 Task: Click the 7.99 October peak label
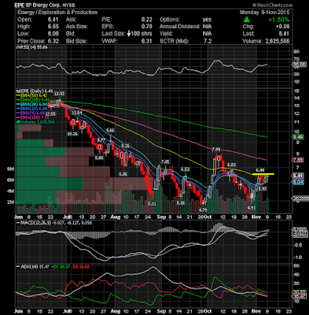tap(216, 149)
